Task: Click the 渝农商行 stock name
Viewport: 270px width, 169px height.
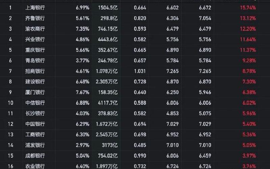Action: tap(35, 29)
